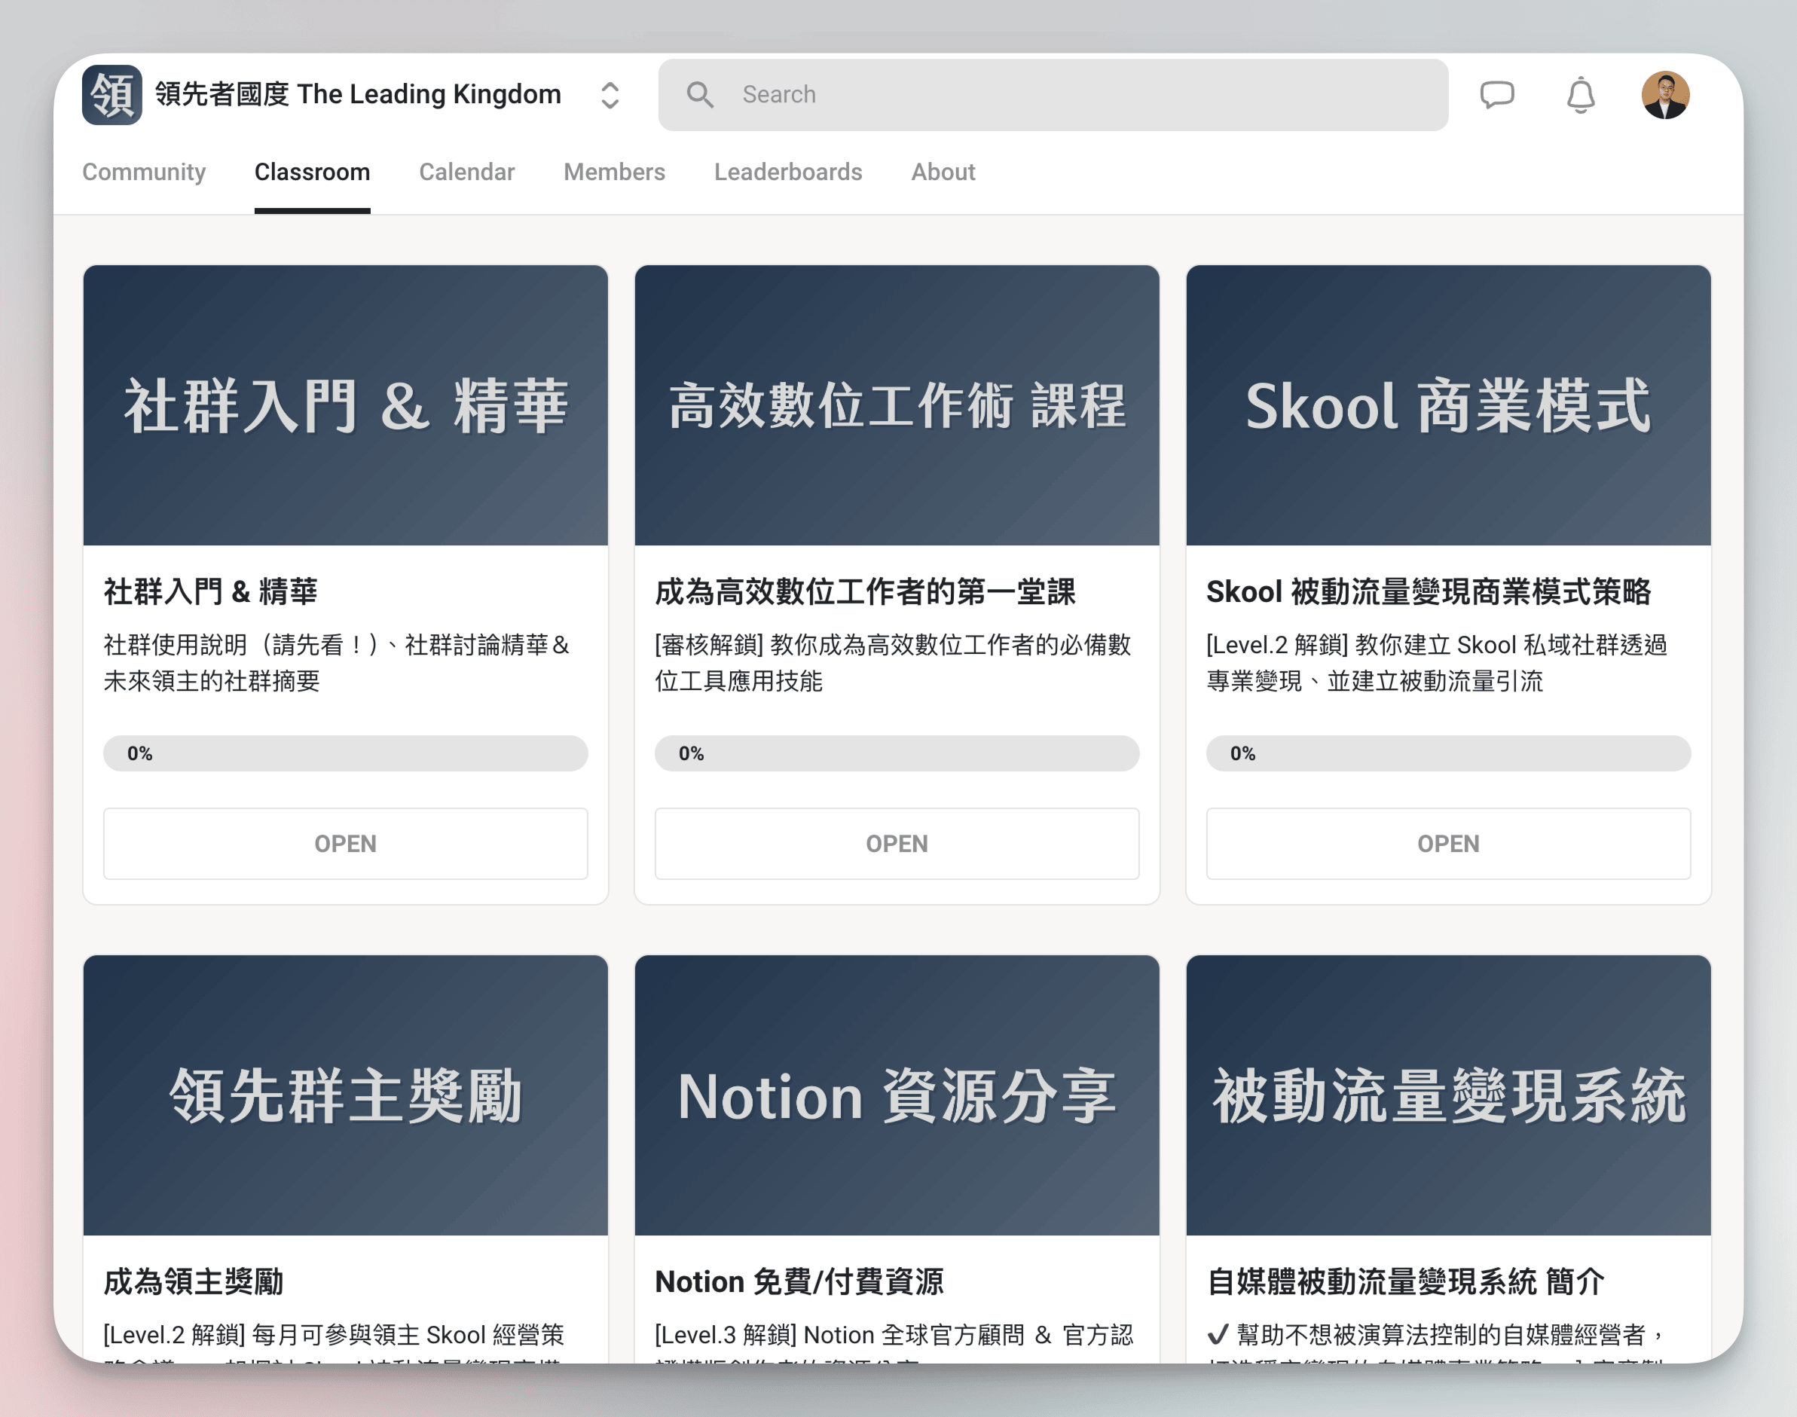Click the group name 領先者國度 The Leading Kingdom
The width and height of the screenshot is (1797, 1417).
pos(359,95)
